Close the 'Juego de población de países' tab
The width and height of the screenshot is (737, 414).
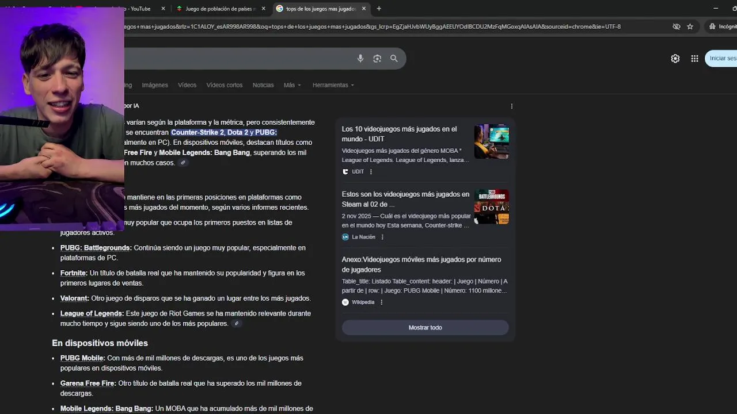coord(264,9)
